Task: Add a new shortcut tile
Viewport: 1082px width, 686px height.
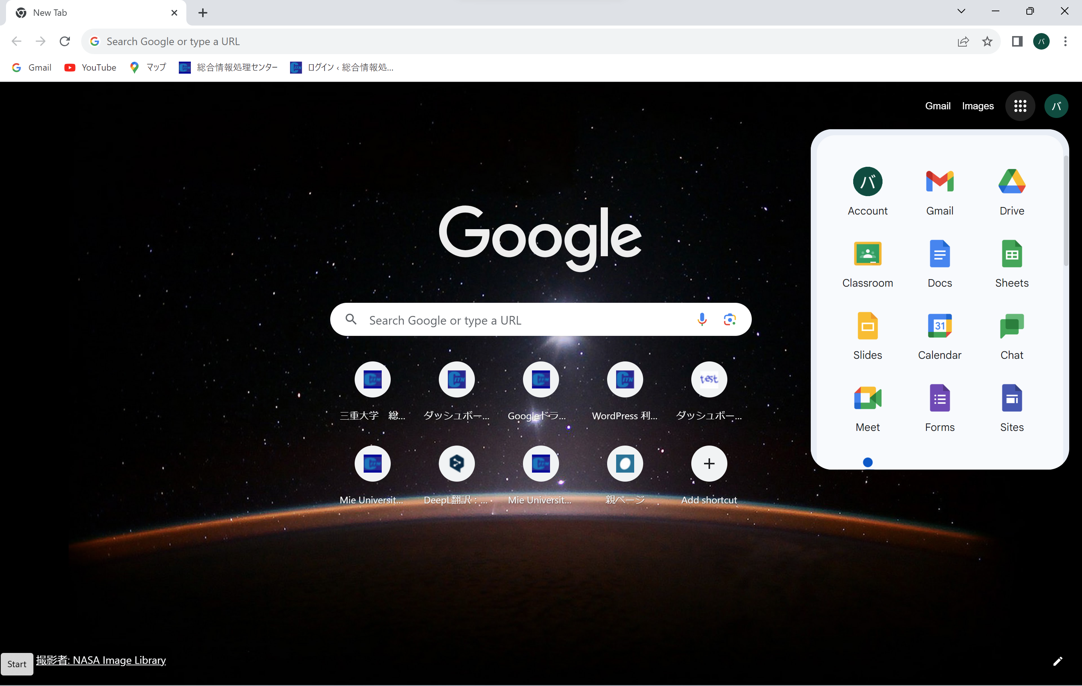Action: click(709, 475)
